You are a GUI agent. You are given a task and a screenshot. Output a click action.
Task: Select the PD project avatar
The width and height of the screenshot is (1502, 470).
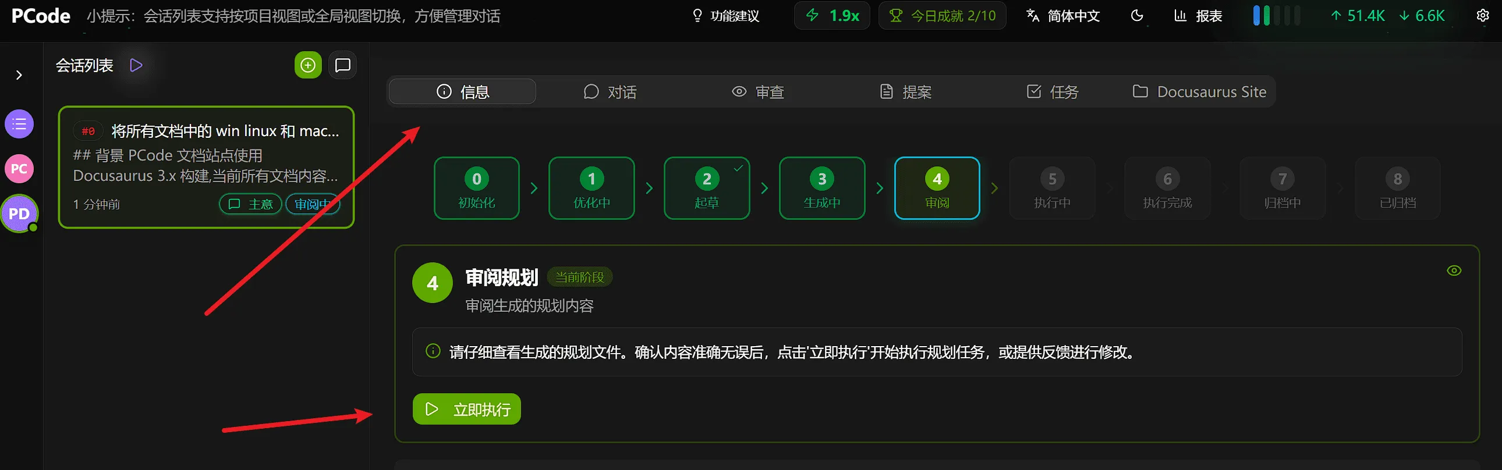19,213
